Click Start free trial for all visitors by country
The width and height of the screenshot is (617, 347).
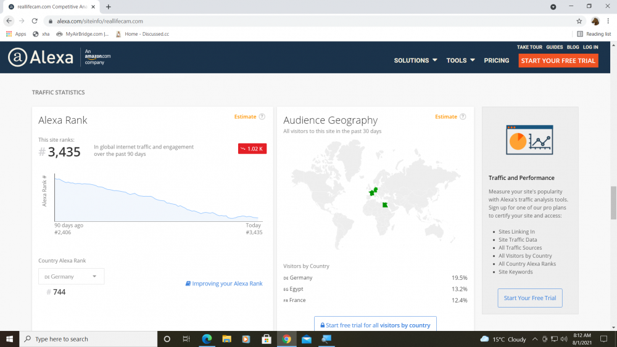pyautogui.click(x=375, y=325)
